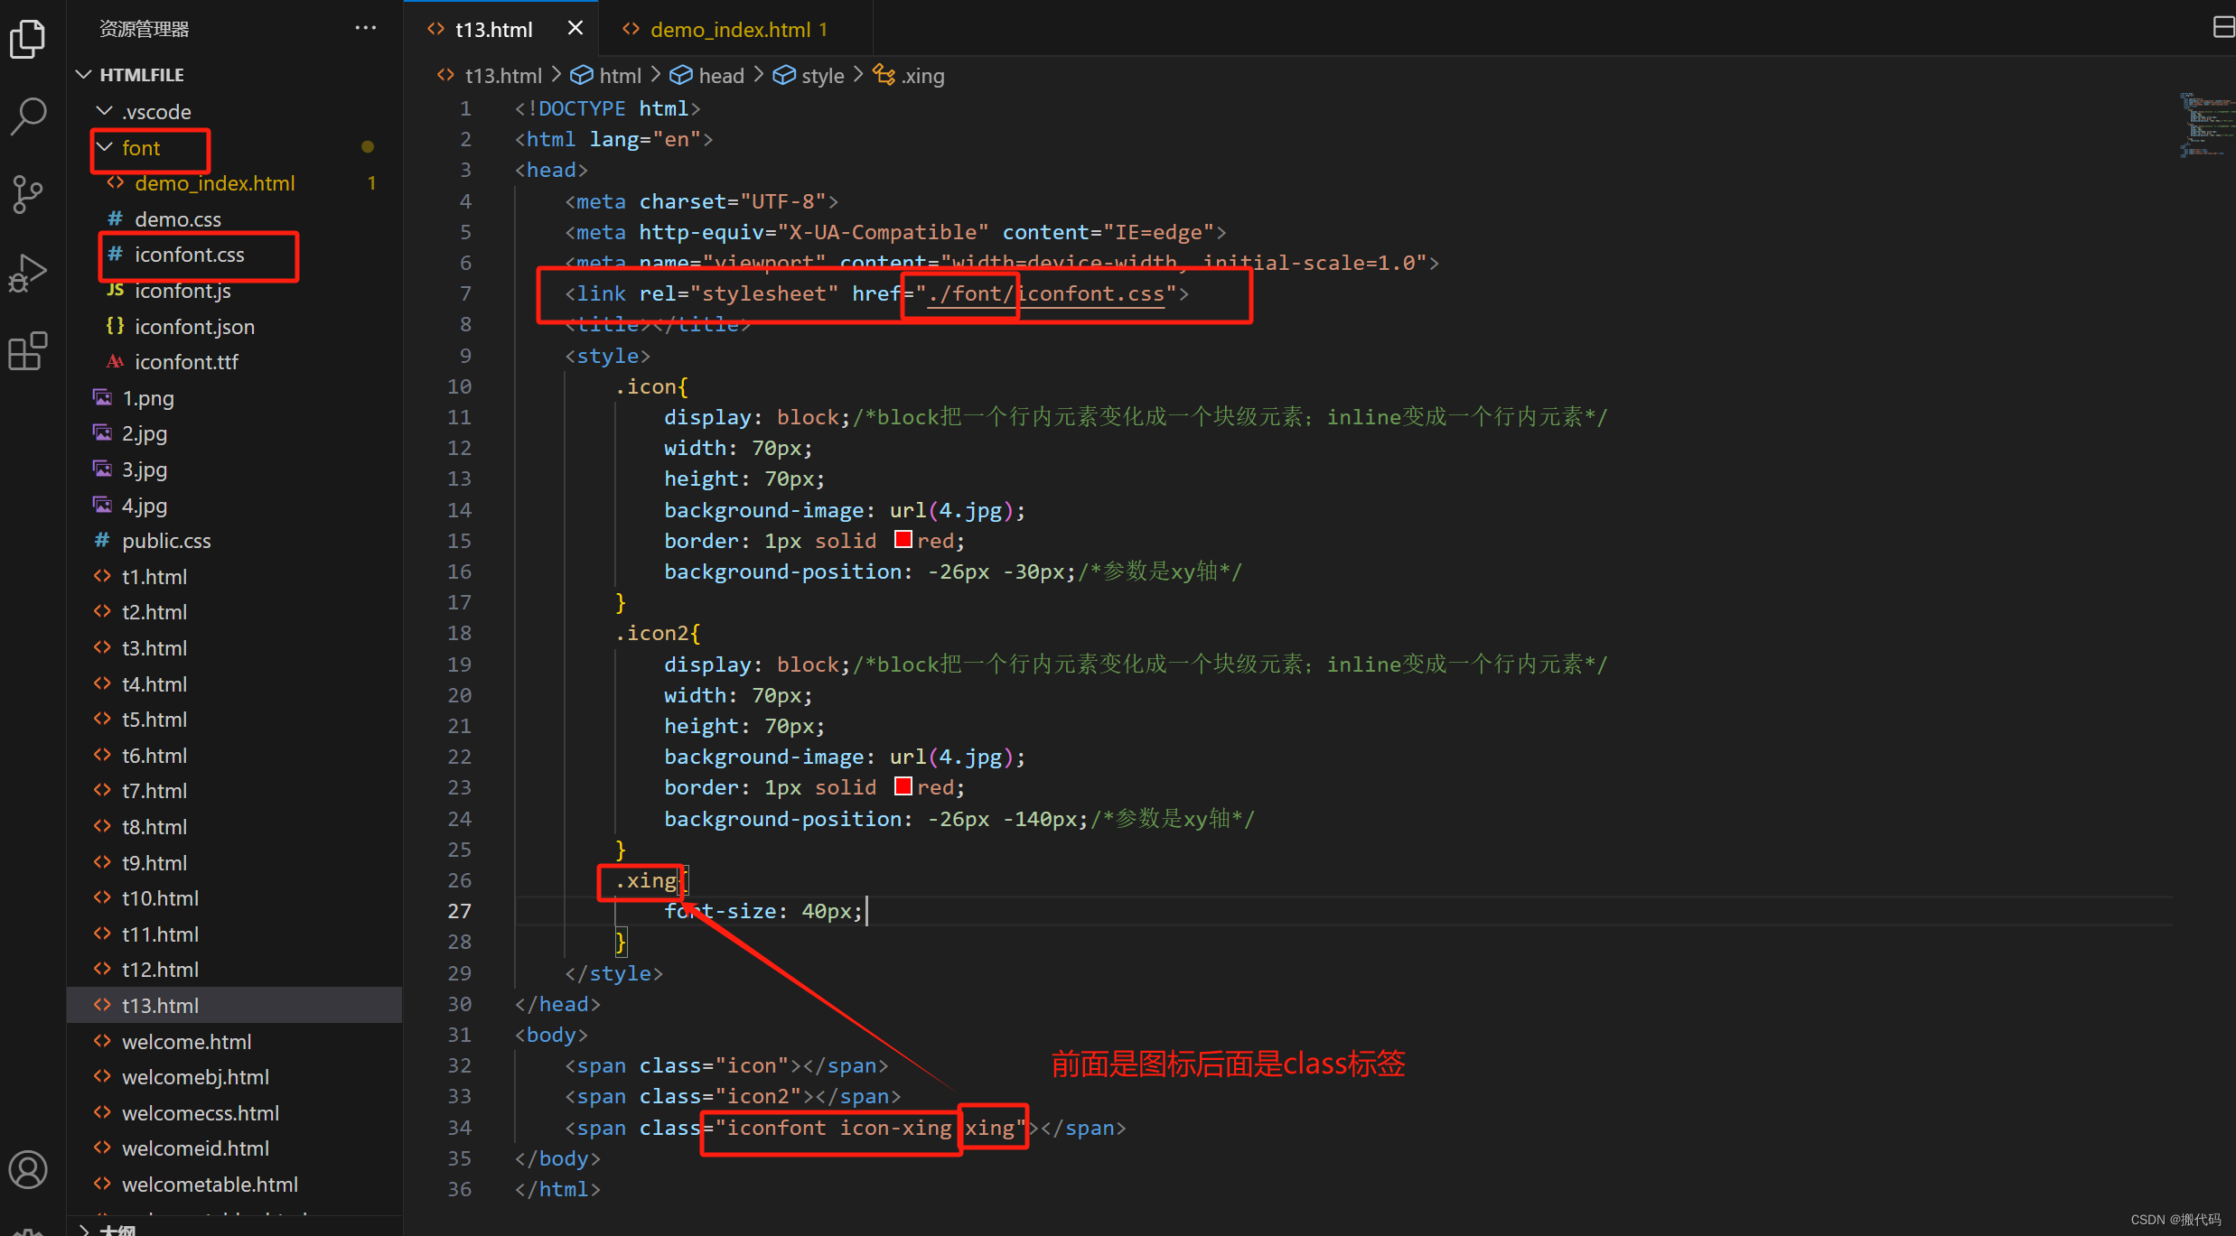Open welcomeid.html in explorer
Screen dimensions: 2236x1236
coord(235,1148)
